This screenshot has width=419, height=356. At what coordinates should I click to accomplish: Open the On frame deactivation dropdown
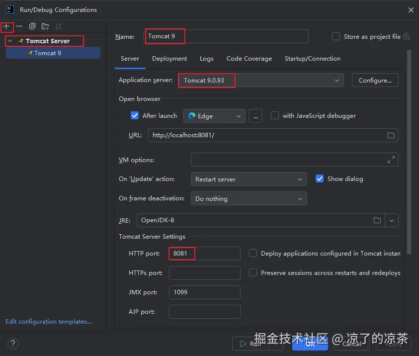249,198
